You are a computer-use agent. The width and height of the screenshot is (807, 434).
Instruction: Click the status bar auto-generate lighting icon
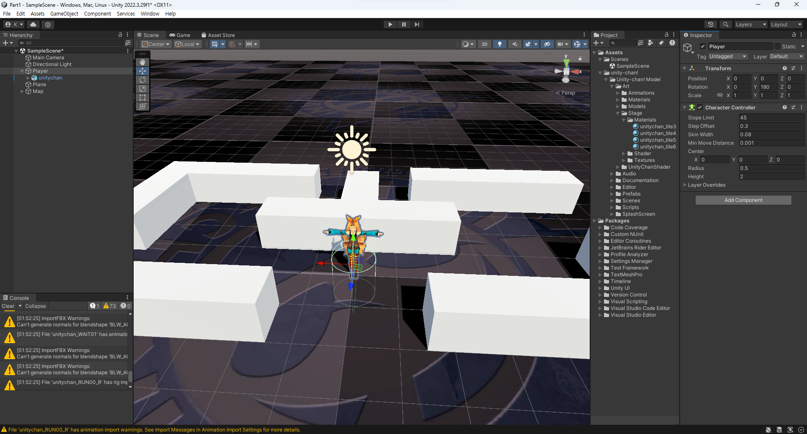point(790,429)
